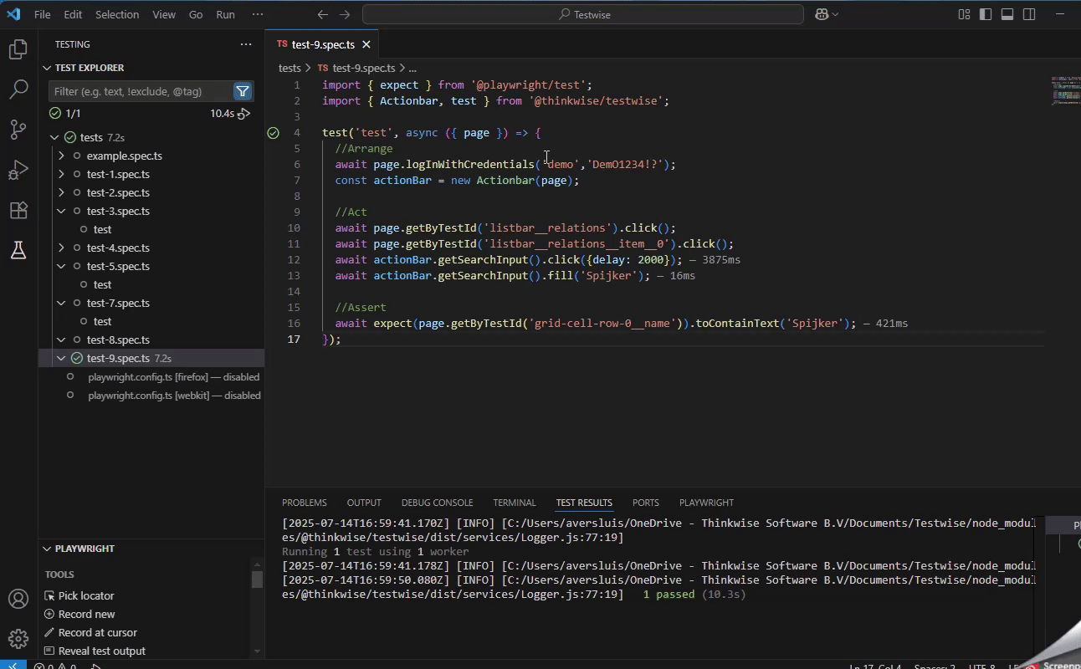Screen dimensions: 1081x669
Task: Toggle bottom panel visibility
Action: [x=1007, y=14]
